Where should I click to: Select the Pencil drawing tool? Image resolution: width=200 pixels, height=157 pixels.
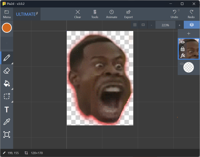7,58
